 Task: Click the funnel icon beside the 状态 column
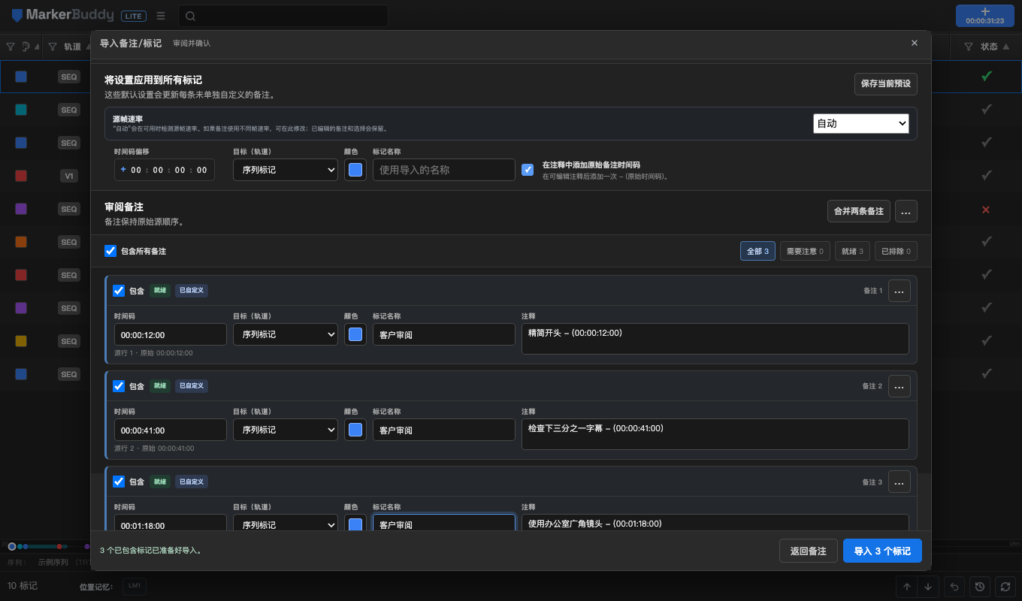point(969,47)
